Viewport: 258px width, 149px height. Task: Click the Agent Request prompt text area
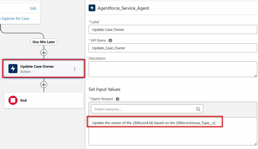coord(173,131)
